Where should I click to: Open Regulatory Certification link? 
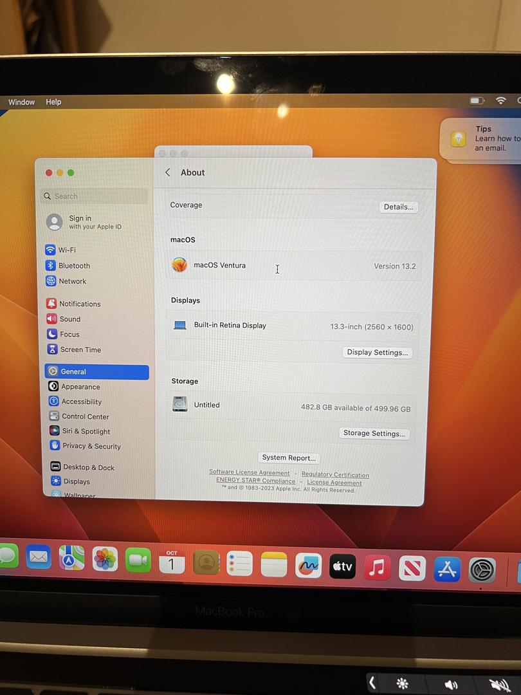pyautogui.click(x=335, y=475)
